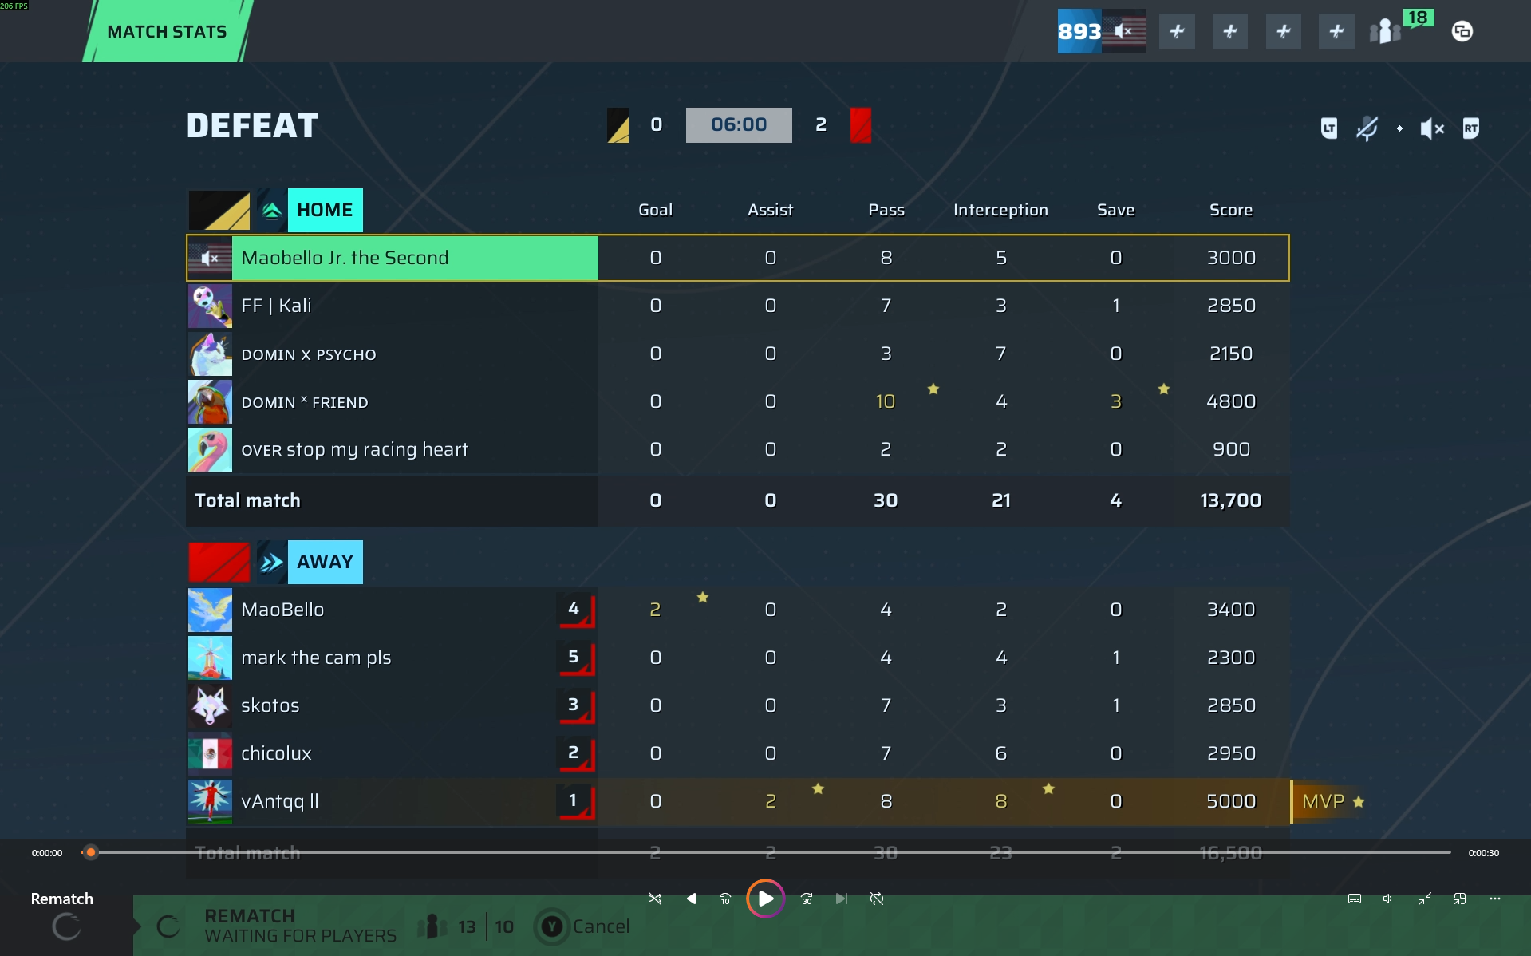Click the second add-party-member plus slot
Image resolution: width=1531 pixels, height=956 pixels.
[x=1230, y=31]
